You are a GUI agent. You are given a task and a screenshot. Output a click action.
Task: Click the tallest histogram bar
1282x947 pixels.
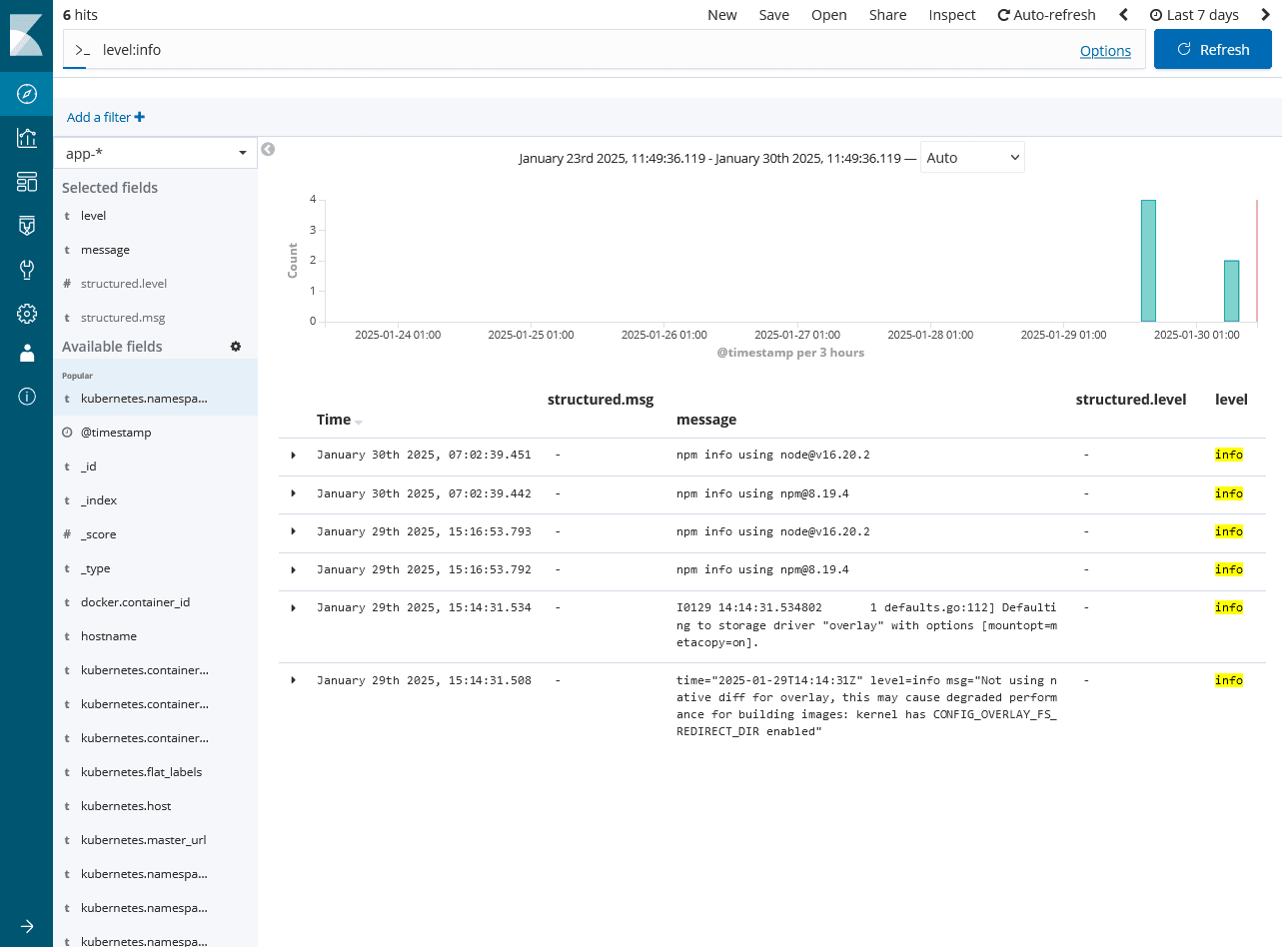pyautogui.click(x=1148, y=261)
